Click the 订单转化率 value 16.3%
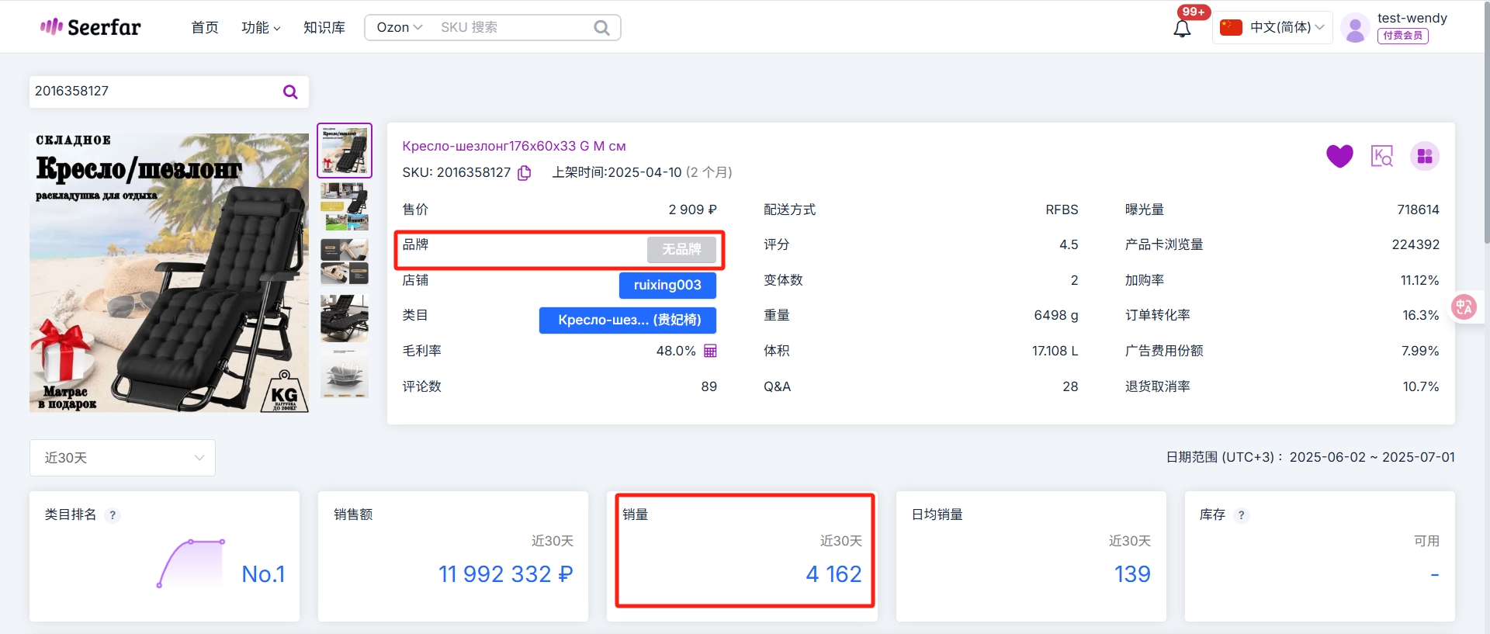Screen dimensions: 1490x634 pyautogui.click(x=1420, y=315)
